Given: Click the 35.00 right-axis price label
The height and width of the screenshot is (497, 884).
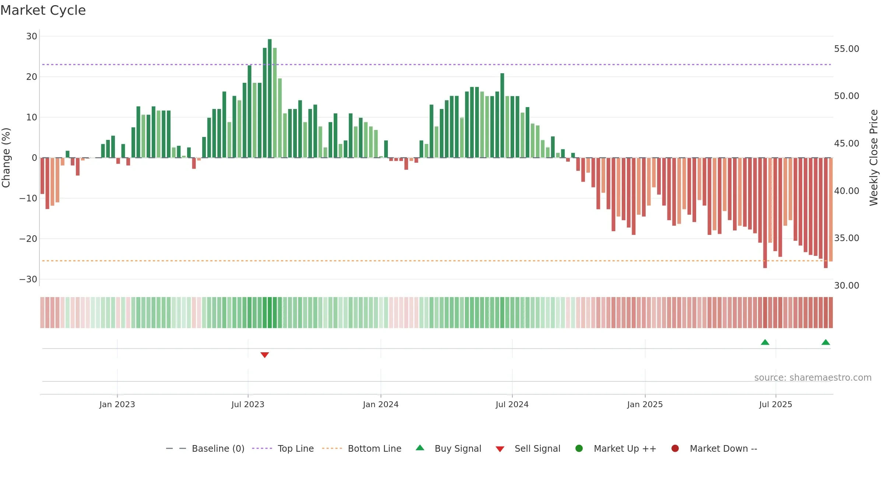Looking at the screenshot, I should point(846,238).
